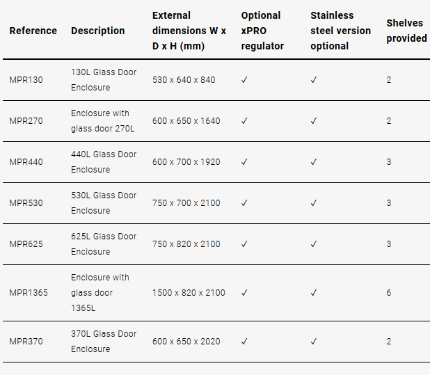This screenshot has width=430, height=375.
Task: Click the xPRO regulator checkmark for MPR370
Action: click(244, 342)
